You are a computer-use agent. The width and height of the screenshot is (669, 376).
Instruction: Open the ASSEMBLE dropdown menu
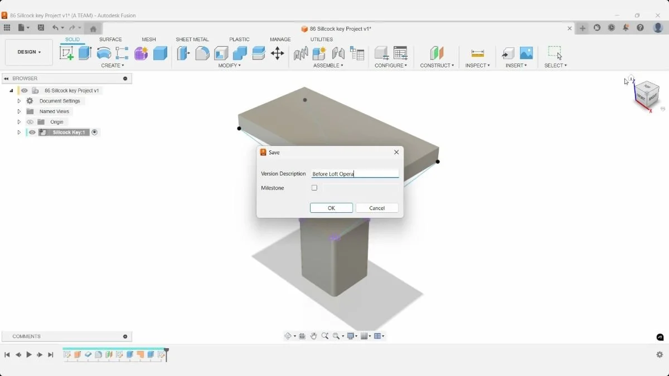328,66
